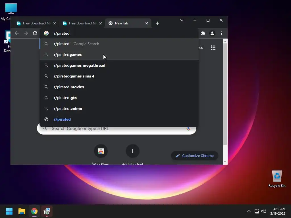Maximize the Chrome window
Screen dimensions: 291x218
point(208,20)
